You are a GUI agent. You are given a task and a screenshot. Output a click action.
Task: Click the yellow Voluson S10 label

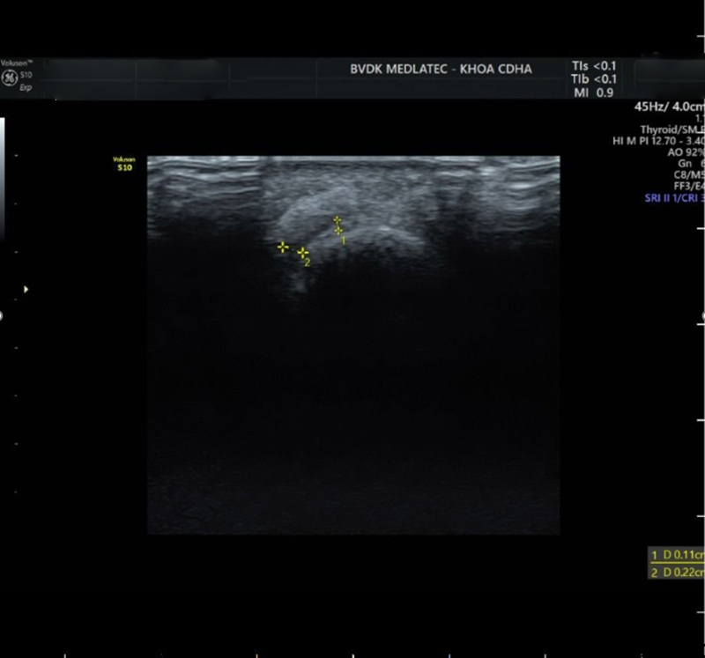(x=123, y=164)
